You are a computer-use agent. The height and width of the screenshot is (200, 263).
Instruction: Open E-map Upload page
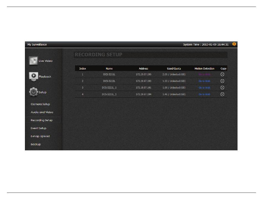pyautogui.click(x=40, y=136)
